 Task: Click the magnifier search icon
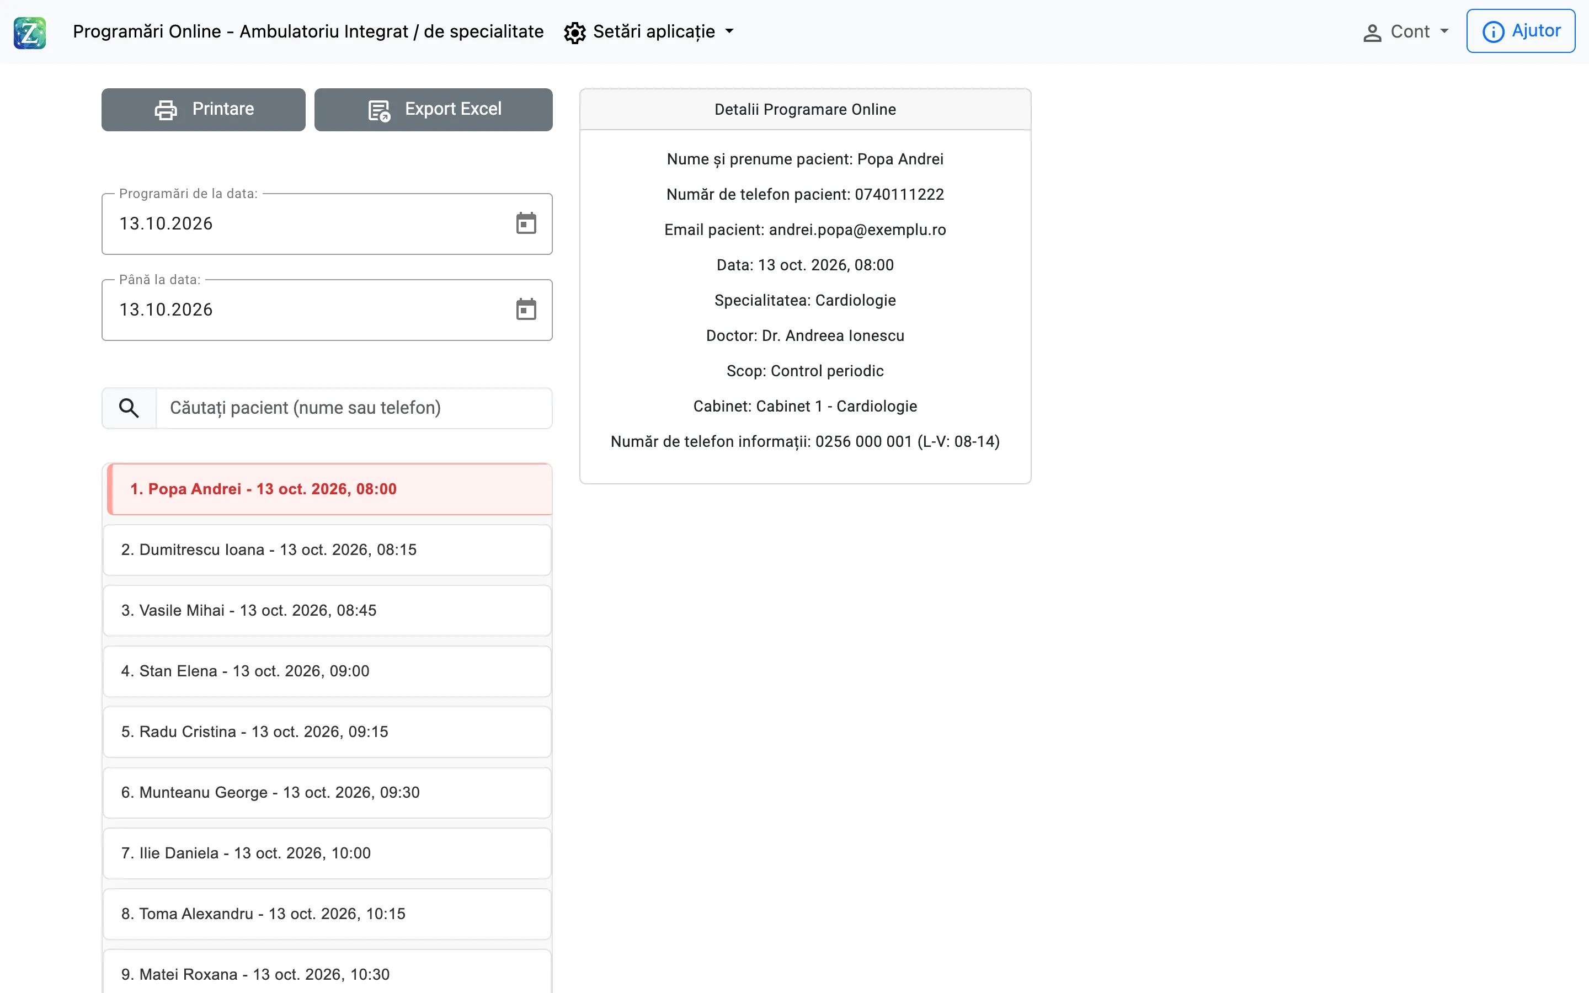click(x=129, y=408)
